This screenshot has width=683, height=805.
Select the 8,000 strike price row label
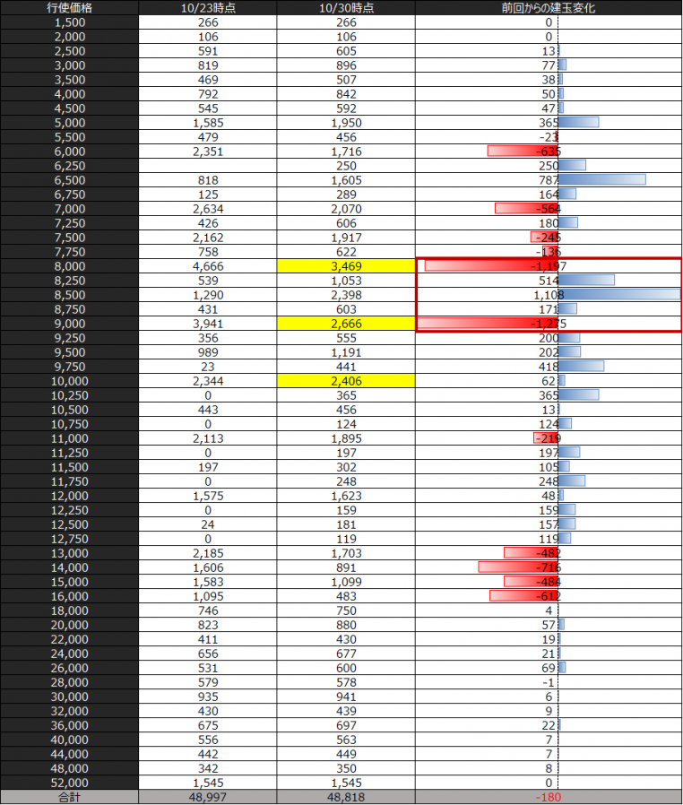[x=70, y=266]
